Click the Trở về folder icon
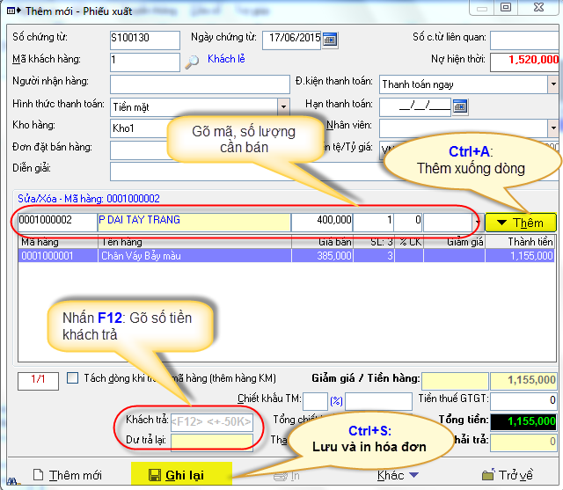The width and height of the screenshot is (563, 490). [x=486, y=475]
